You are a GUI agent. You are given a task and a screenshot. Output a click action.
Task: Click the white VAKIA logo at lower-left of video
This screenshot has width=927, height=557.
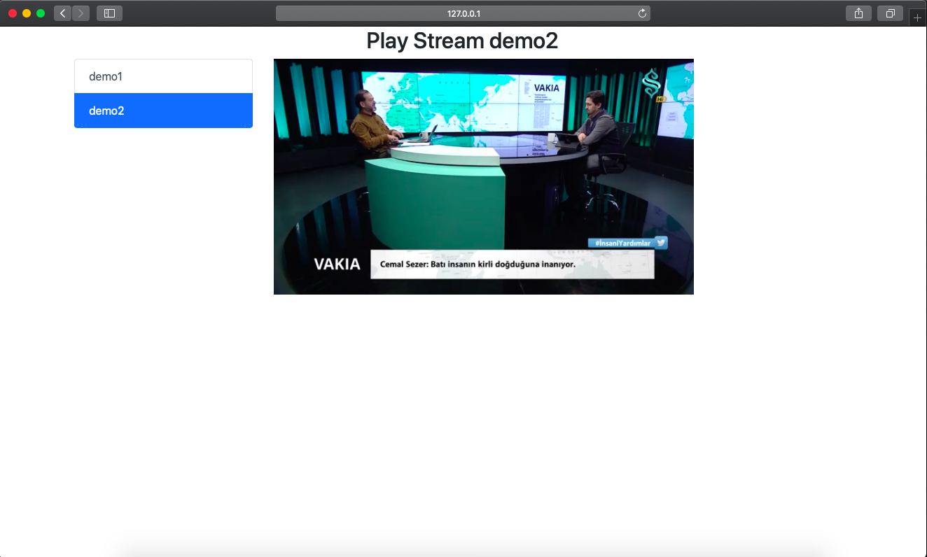click(337, 264)
